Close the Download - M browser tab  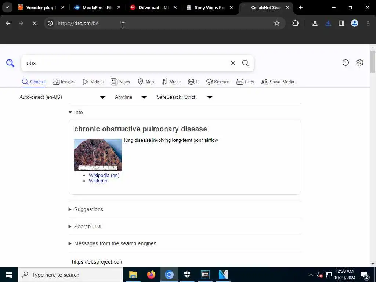[175, 7]
